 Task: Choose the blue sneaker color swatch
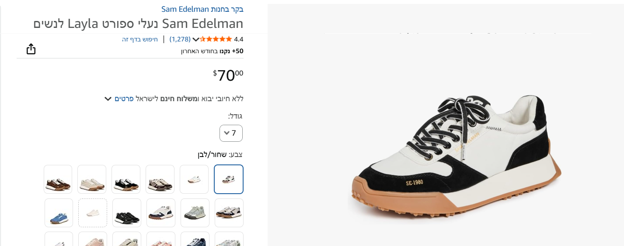click(x=59, y=213)
